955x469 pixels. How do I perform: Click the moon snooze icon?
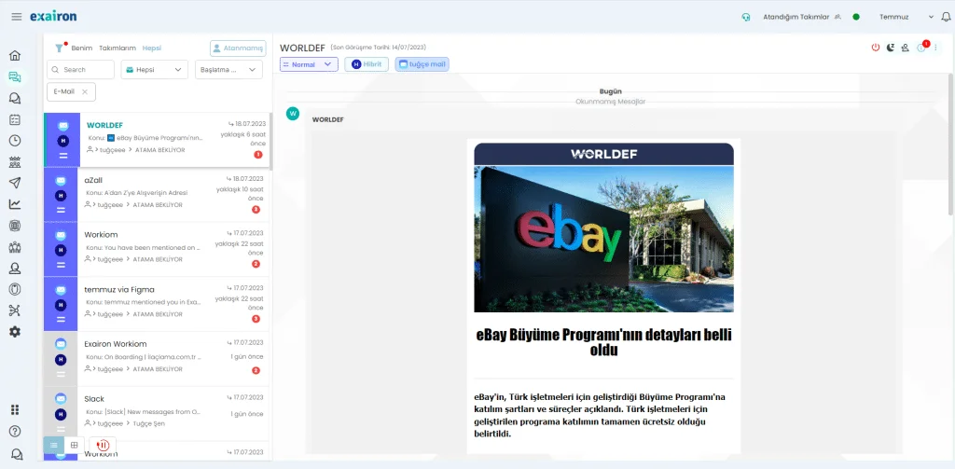891,47
